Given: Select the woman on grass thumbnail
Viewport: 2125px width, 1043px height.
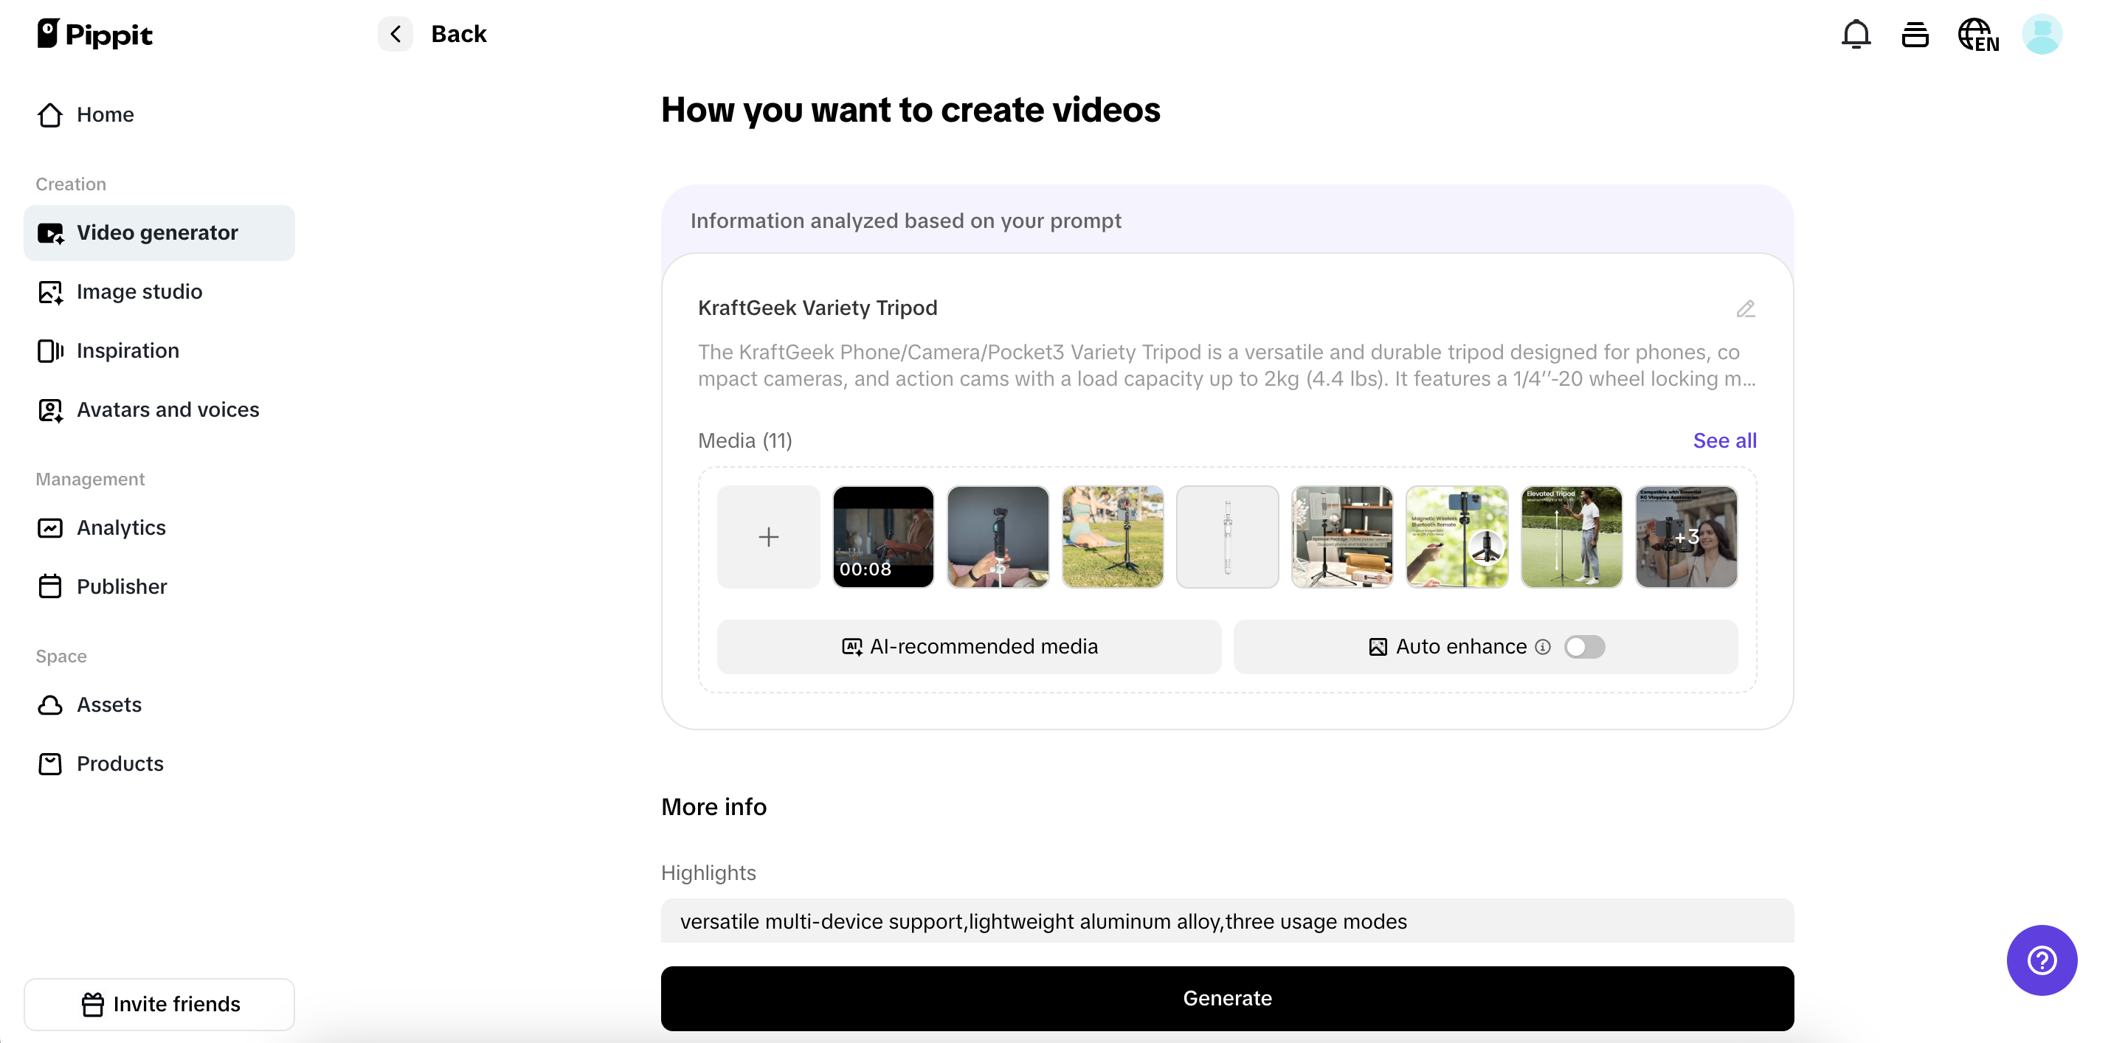Looking at the screenshot, I should (1112, 537).
